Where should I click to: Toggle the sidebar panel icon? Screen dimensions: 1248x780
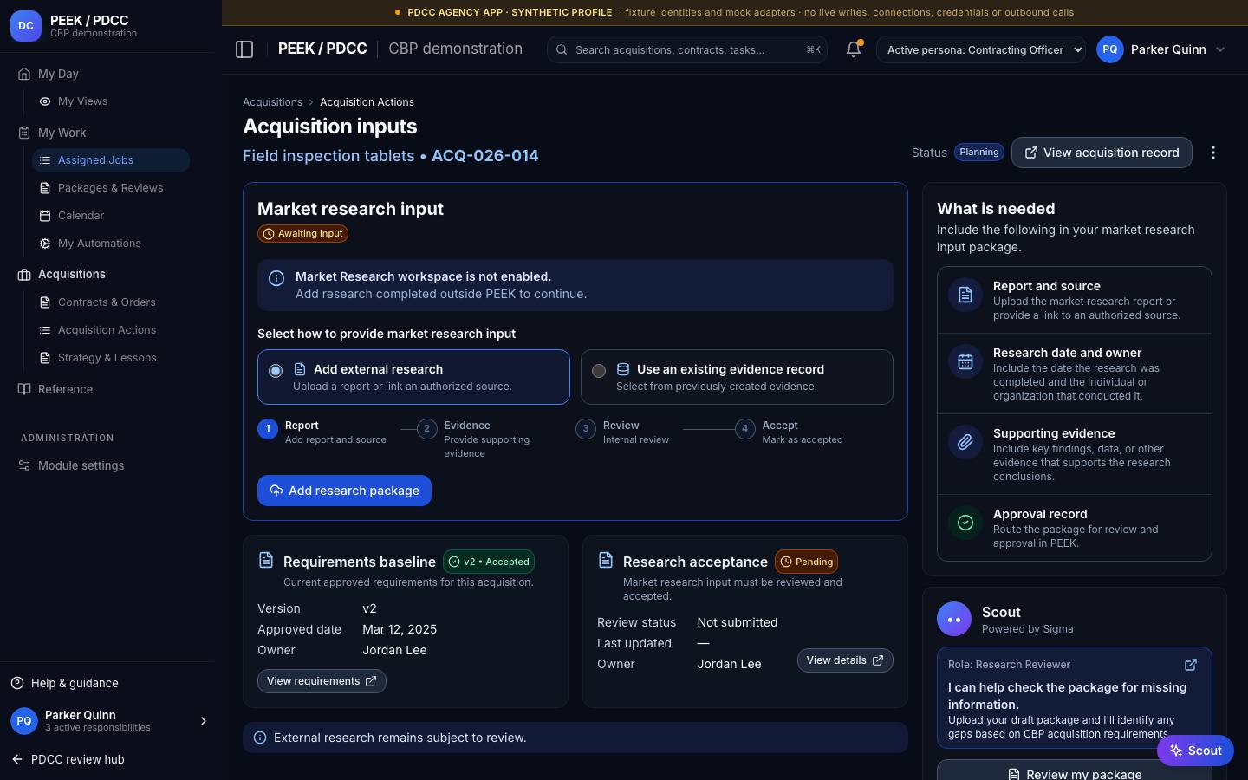(x=244, y=49)
